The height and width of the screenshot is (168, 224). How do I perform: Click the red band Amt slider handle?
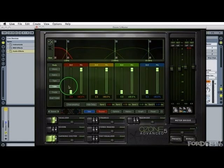click(71, 92)
